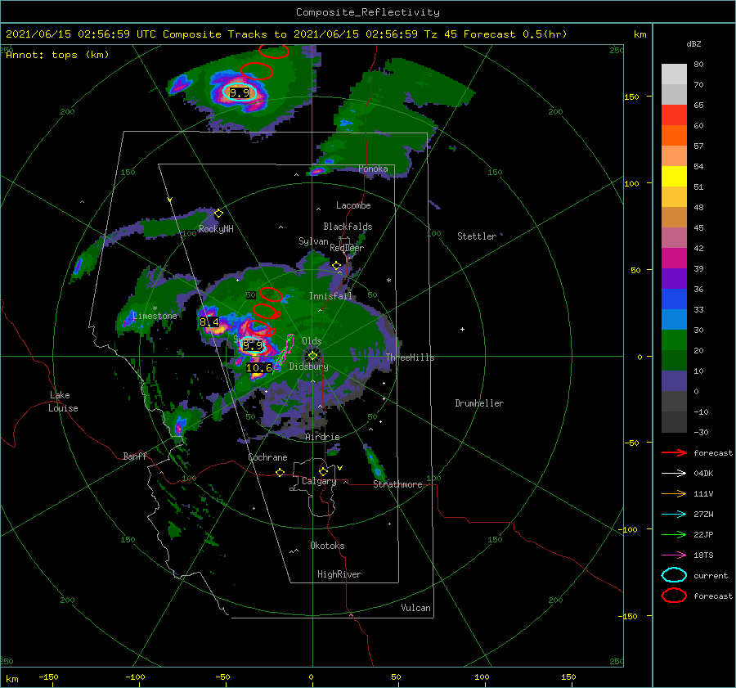Click the green 22JP arrow legend icon
This screenshot has height=688, width=736.
click(x=674, y=534)
